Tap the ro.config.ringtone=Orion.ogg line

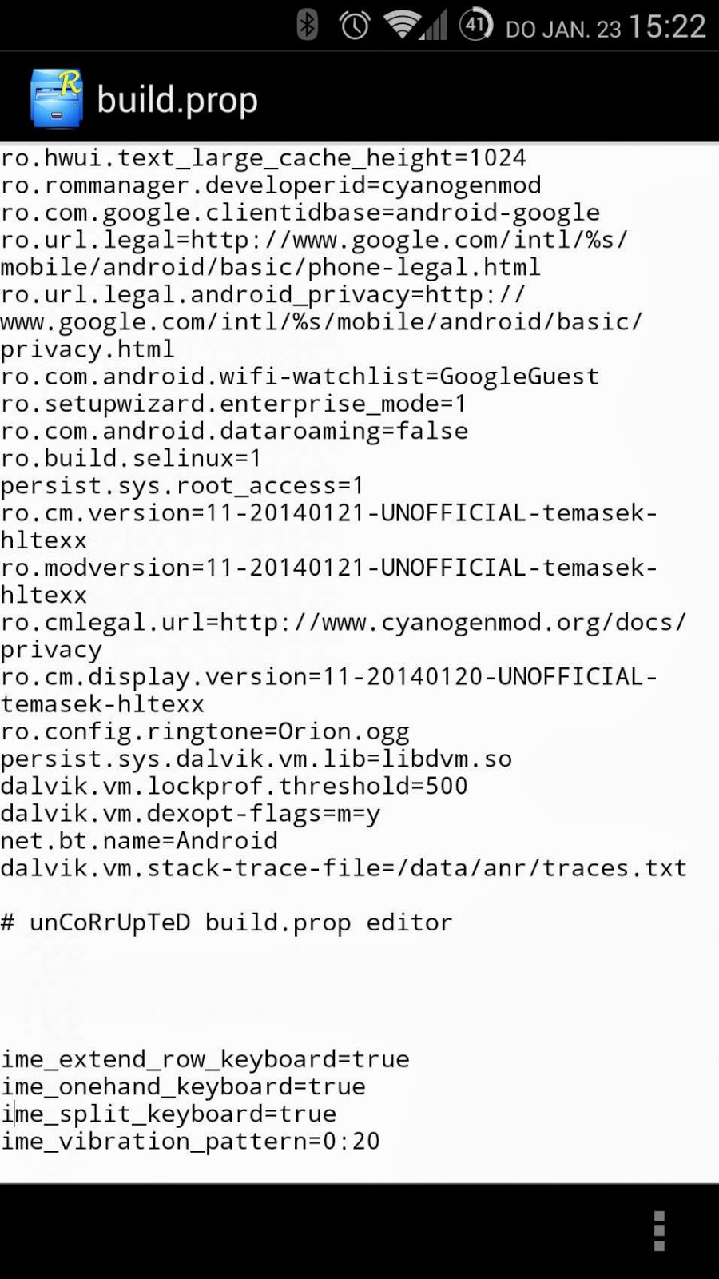pyautogui.click(x=205, y=731)
